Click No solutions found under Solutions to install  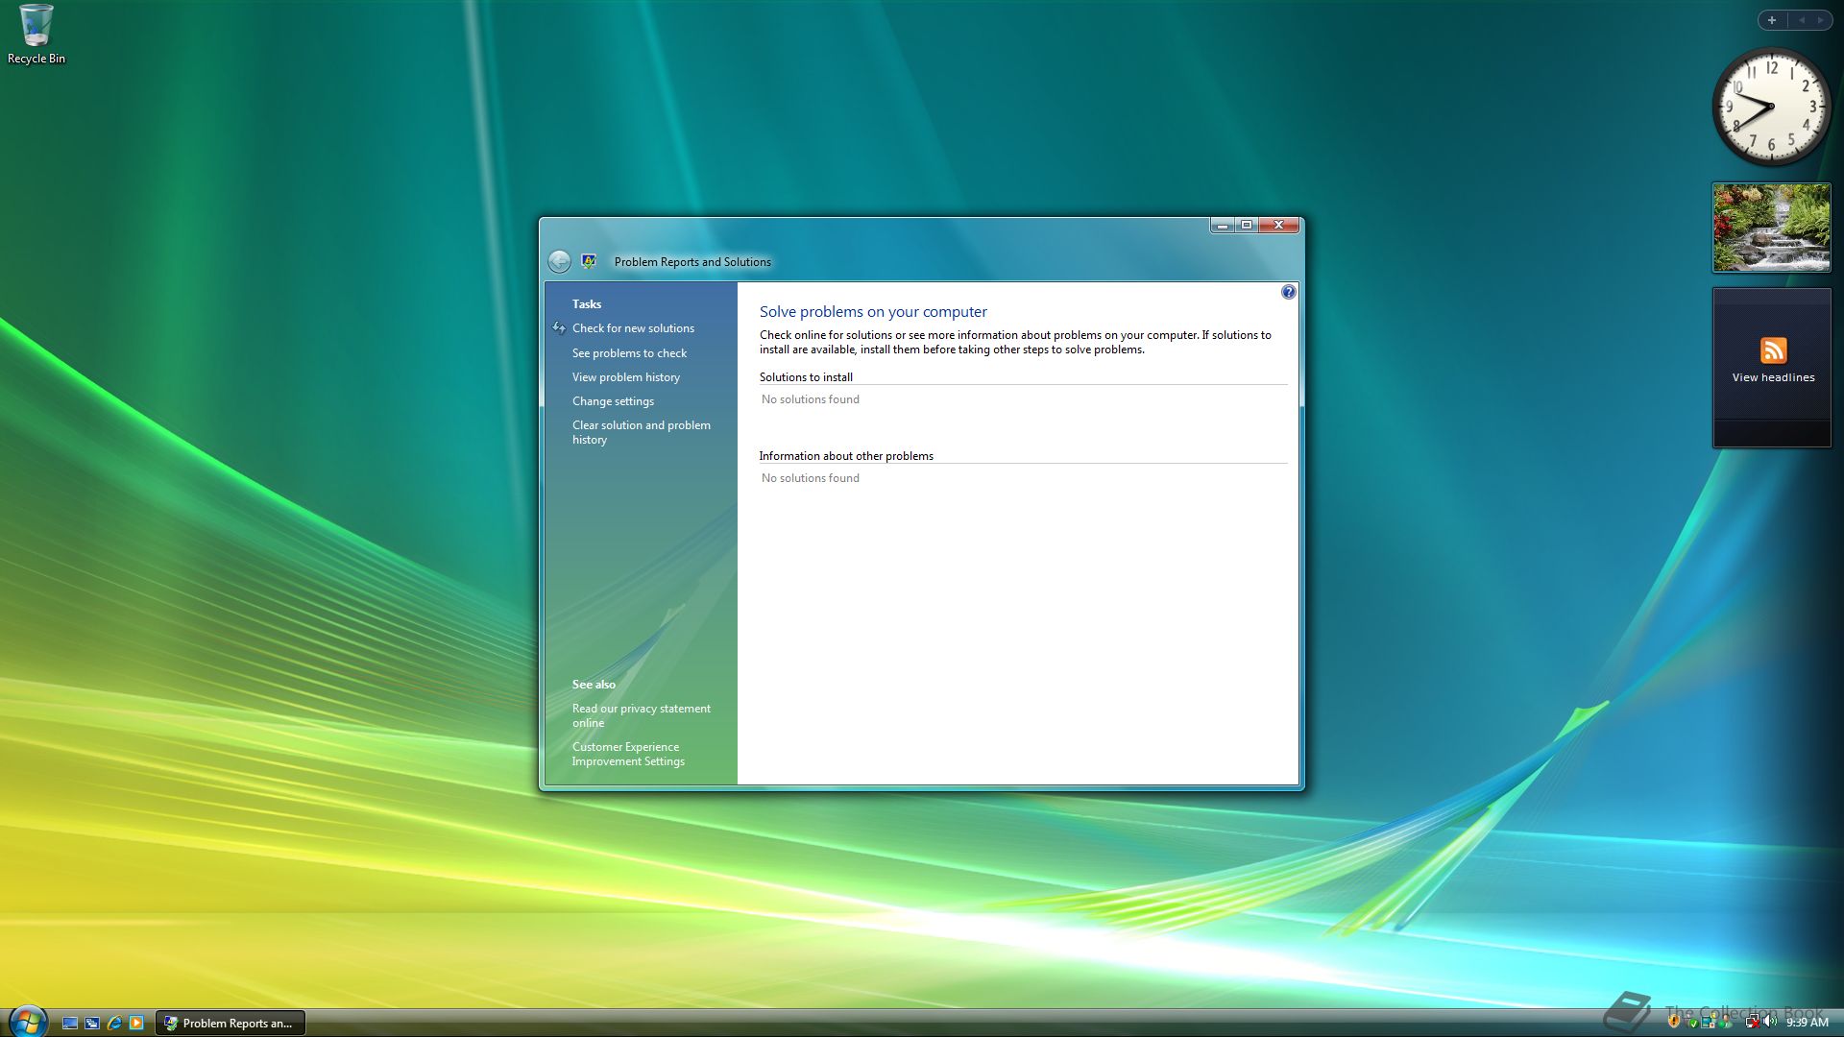(811, 399)
